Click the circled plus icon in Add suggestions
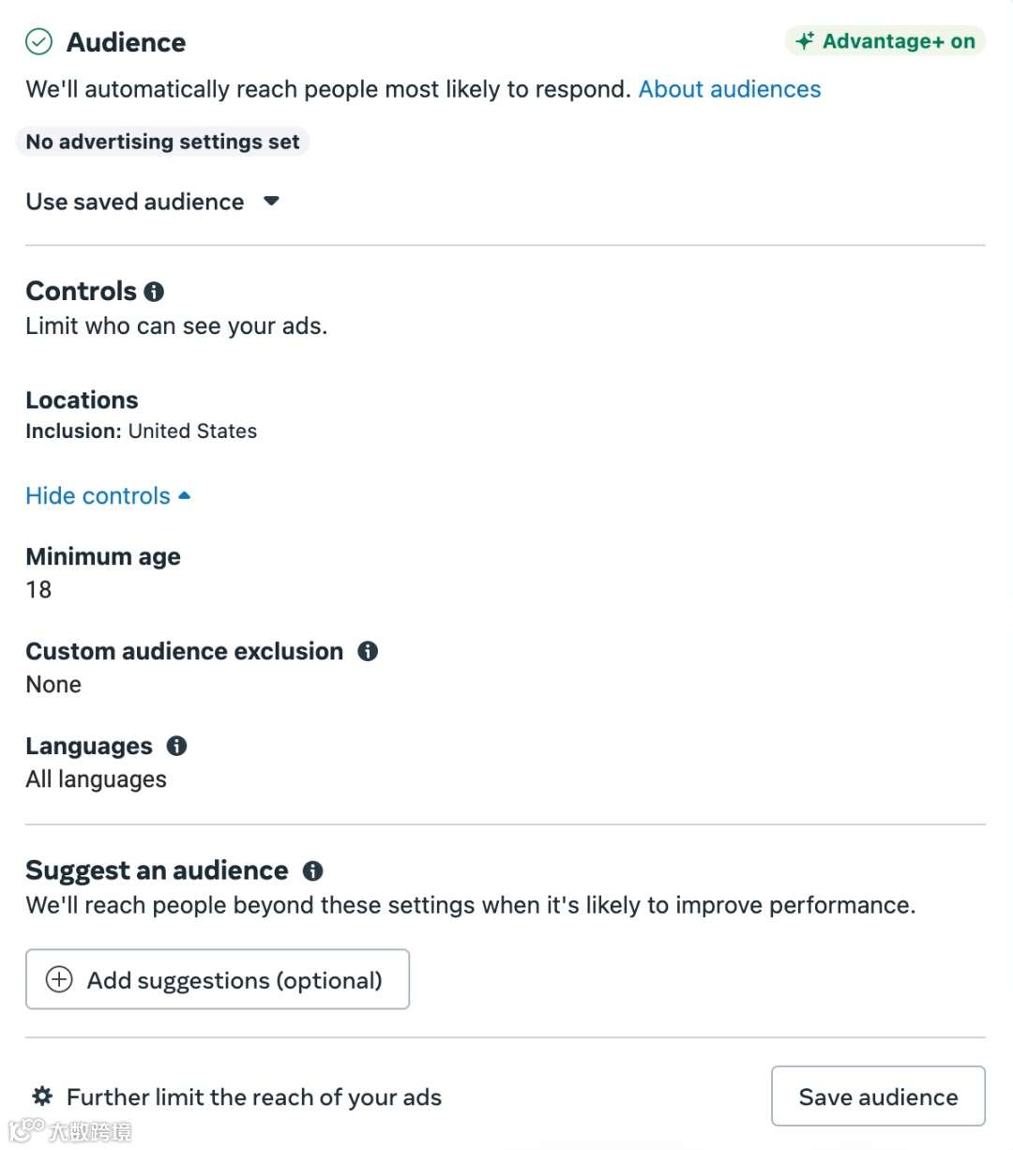This screenshot has width=1013, height=1150. [x=59, y=979]
